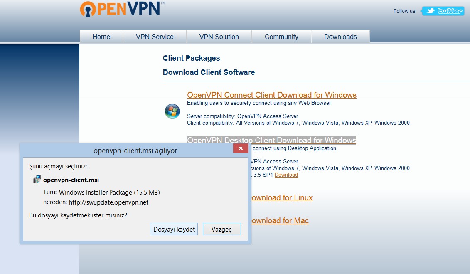Screen dimensions: 470x274
Task: Close the openvpn-client.msi download dialog
Action: pos(241,149)
